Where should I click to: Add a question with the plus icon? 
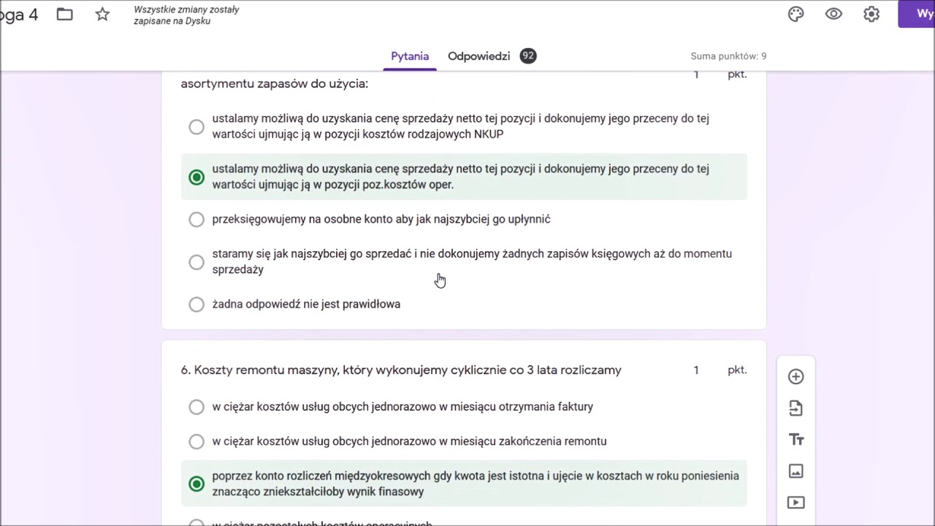tap(796, 376)
